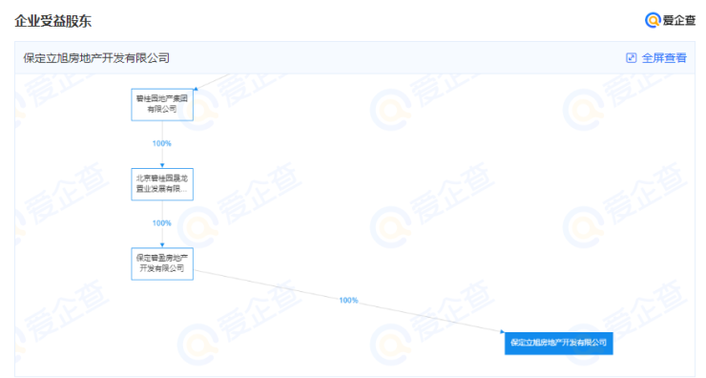Click the 企业受益股东 section heading
Viewport: 706px width, 378px height.
[x=53, y=21]
